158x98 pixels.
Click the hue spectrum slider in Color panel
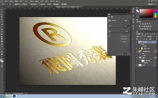[156, 14]
